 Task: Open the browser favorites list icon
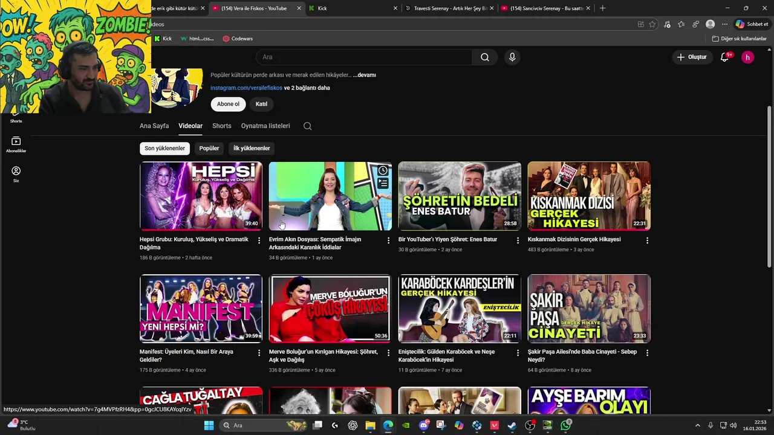(x=681, y=24)
